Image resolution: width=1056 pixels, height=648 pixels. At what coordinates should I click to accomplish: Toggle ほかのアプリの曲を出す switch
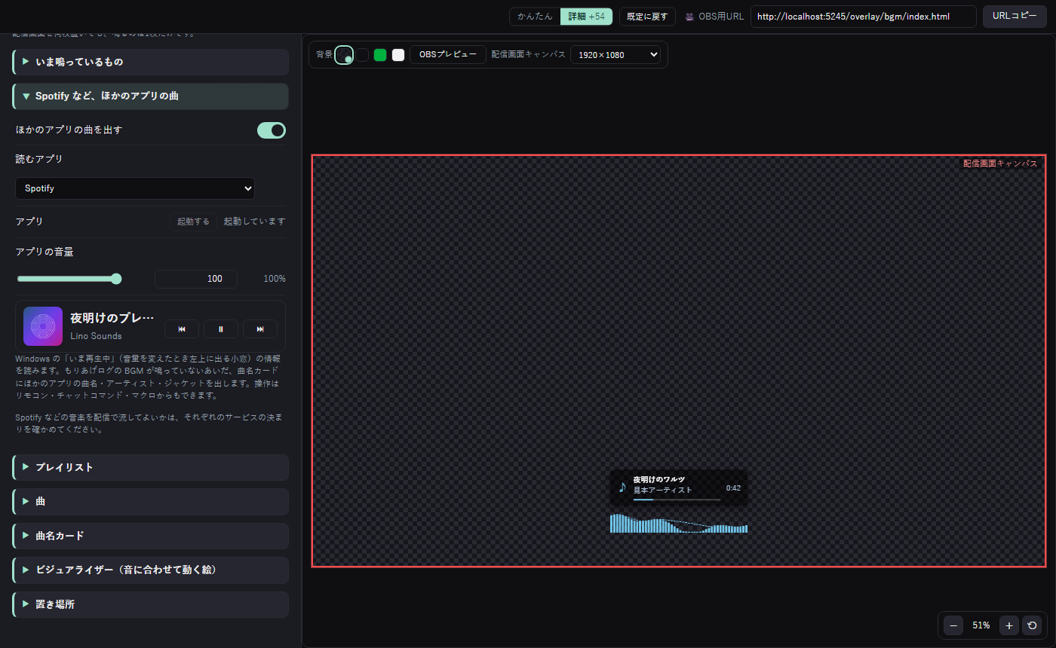[x=272, y=130]
